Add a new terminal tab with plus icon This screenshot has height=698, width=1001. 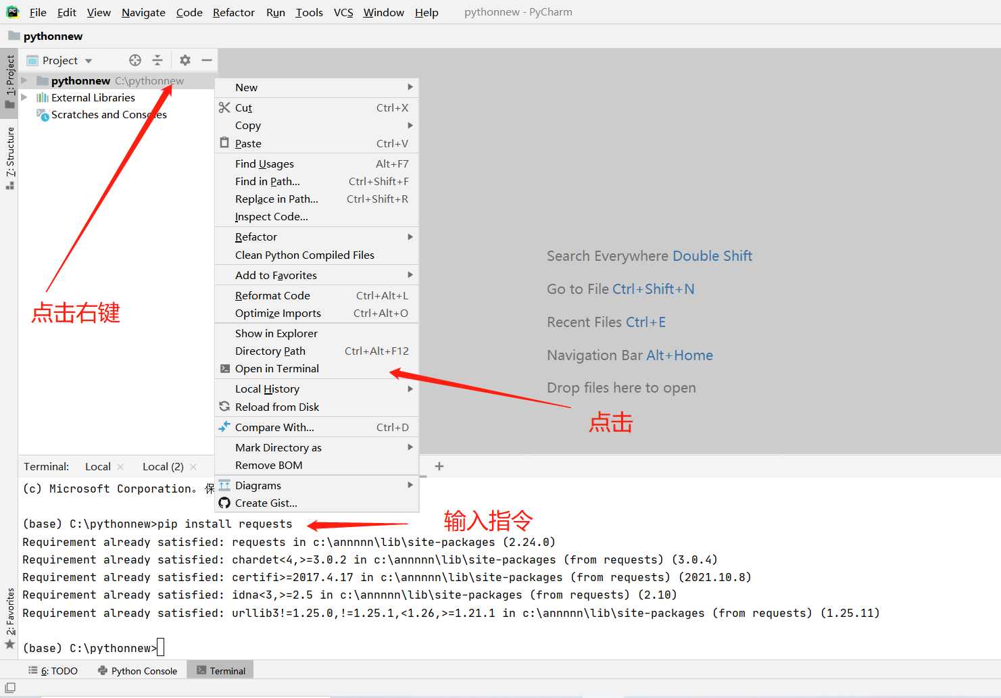click(x=439, y=466)
